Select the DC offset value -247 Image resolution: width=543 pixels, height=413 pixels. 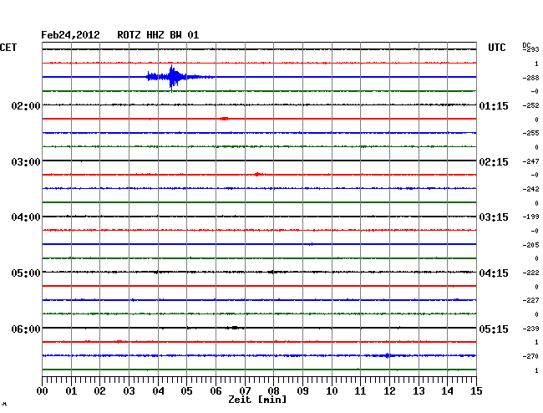[x=530, y=161]
